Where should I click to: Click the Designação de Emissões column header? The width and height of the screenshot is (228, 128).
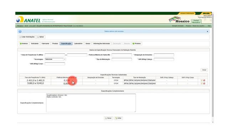click(x=95, y=78)
